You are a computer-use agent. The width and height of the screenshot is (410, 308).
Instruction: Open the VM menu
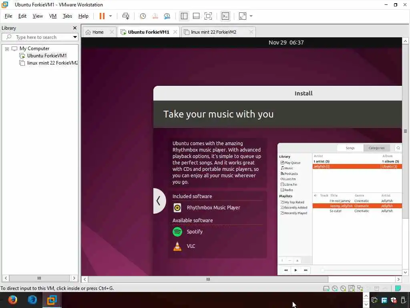click(53, 16)
